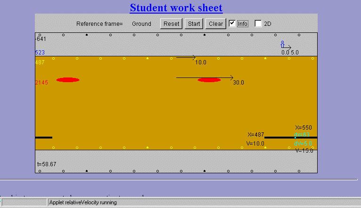Viewport: 361px width, 208px height.
Task: Click the river velocity arrow labeled 10.0
Action: pos(186,57)
